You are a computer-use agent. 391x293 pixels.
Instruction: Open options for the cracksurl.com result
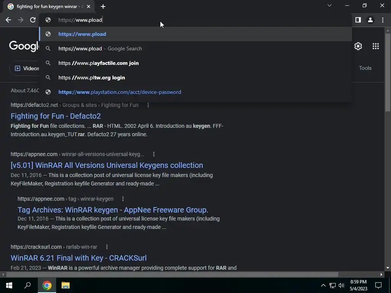(107, 247)
